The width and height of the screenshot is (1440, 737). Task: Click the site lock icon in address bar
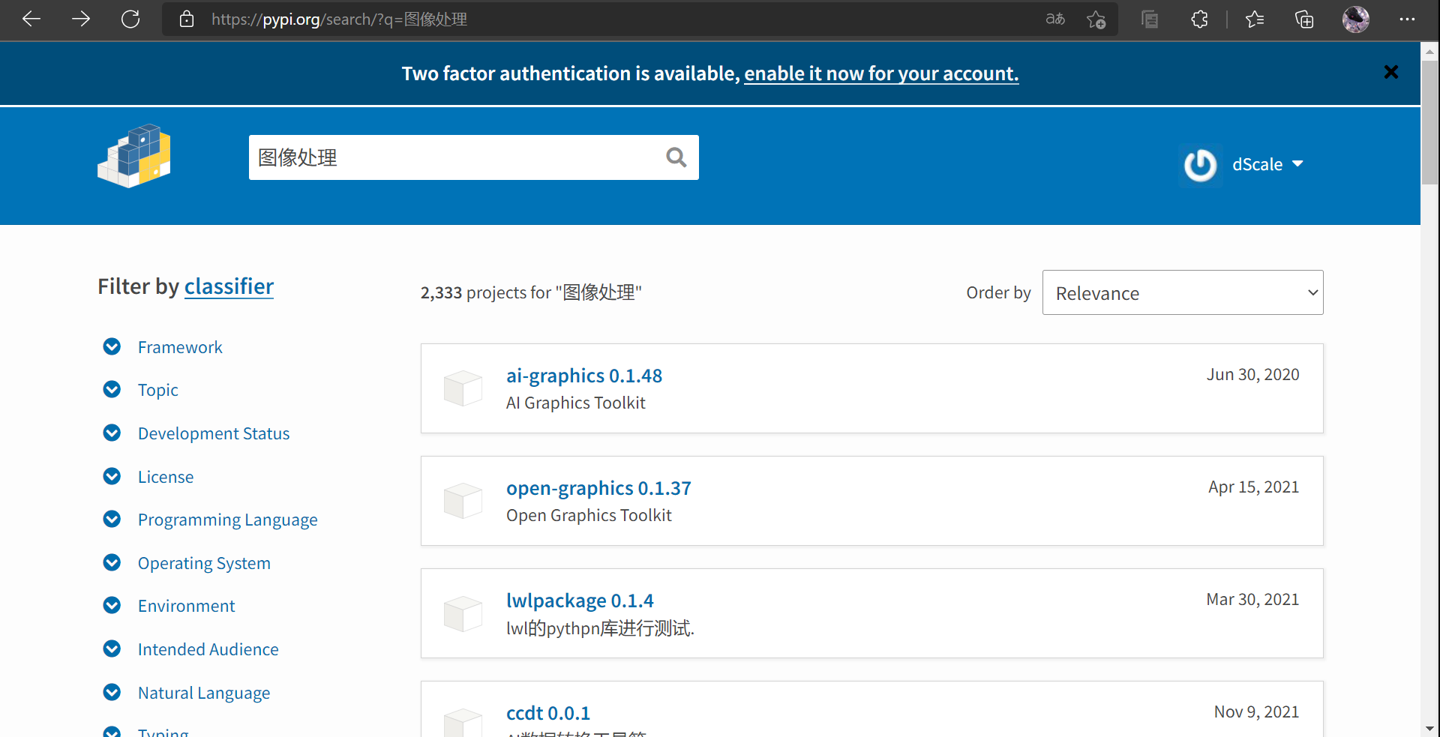[x=187, y=19]
